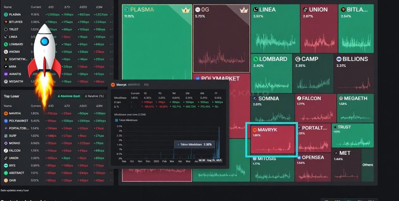
Task: Sort gainers table by Δ30D column
Action: [x=83, y=7]
